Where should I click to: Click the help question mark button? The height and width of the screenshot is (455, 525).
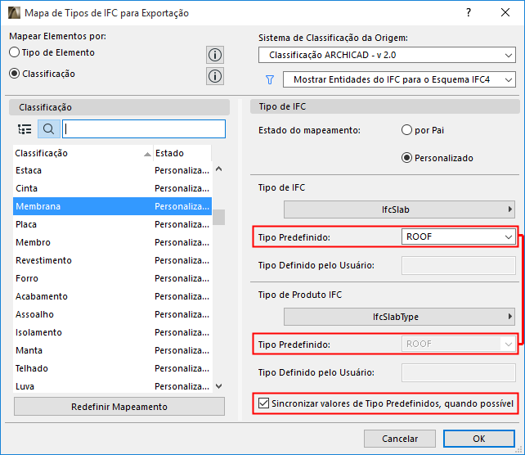click(469, 13)
